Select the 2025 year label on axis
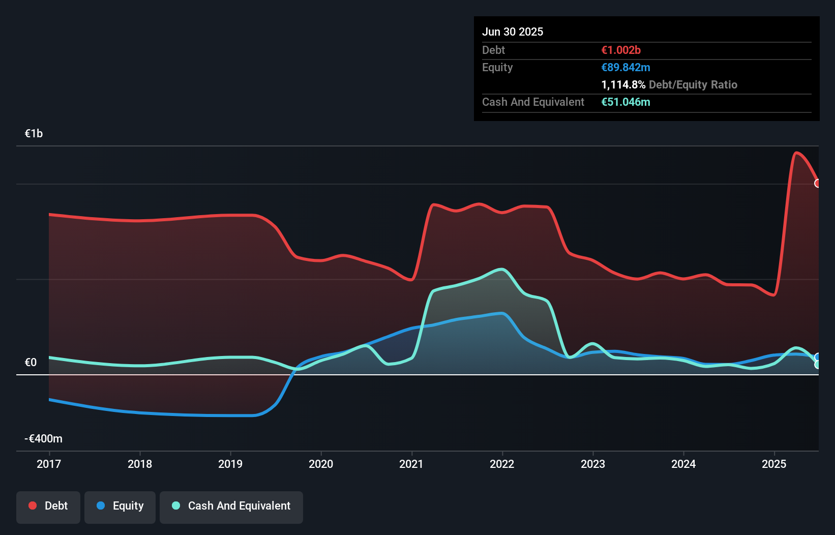This screenshot has height=535, width=835. click(773, 464)
